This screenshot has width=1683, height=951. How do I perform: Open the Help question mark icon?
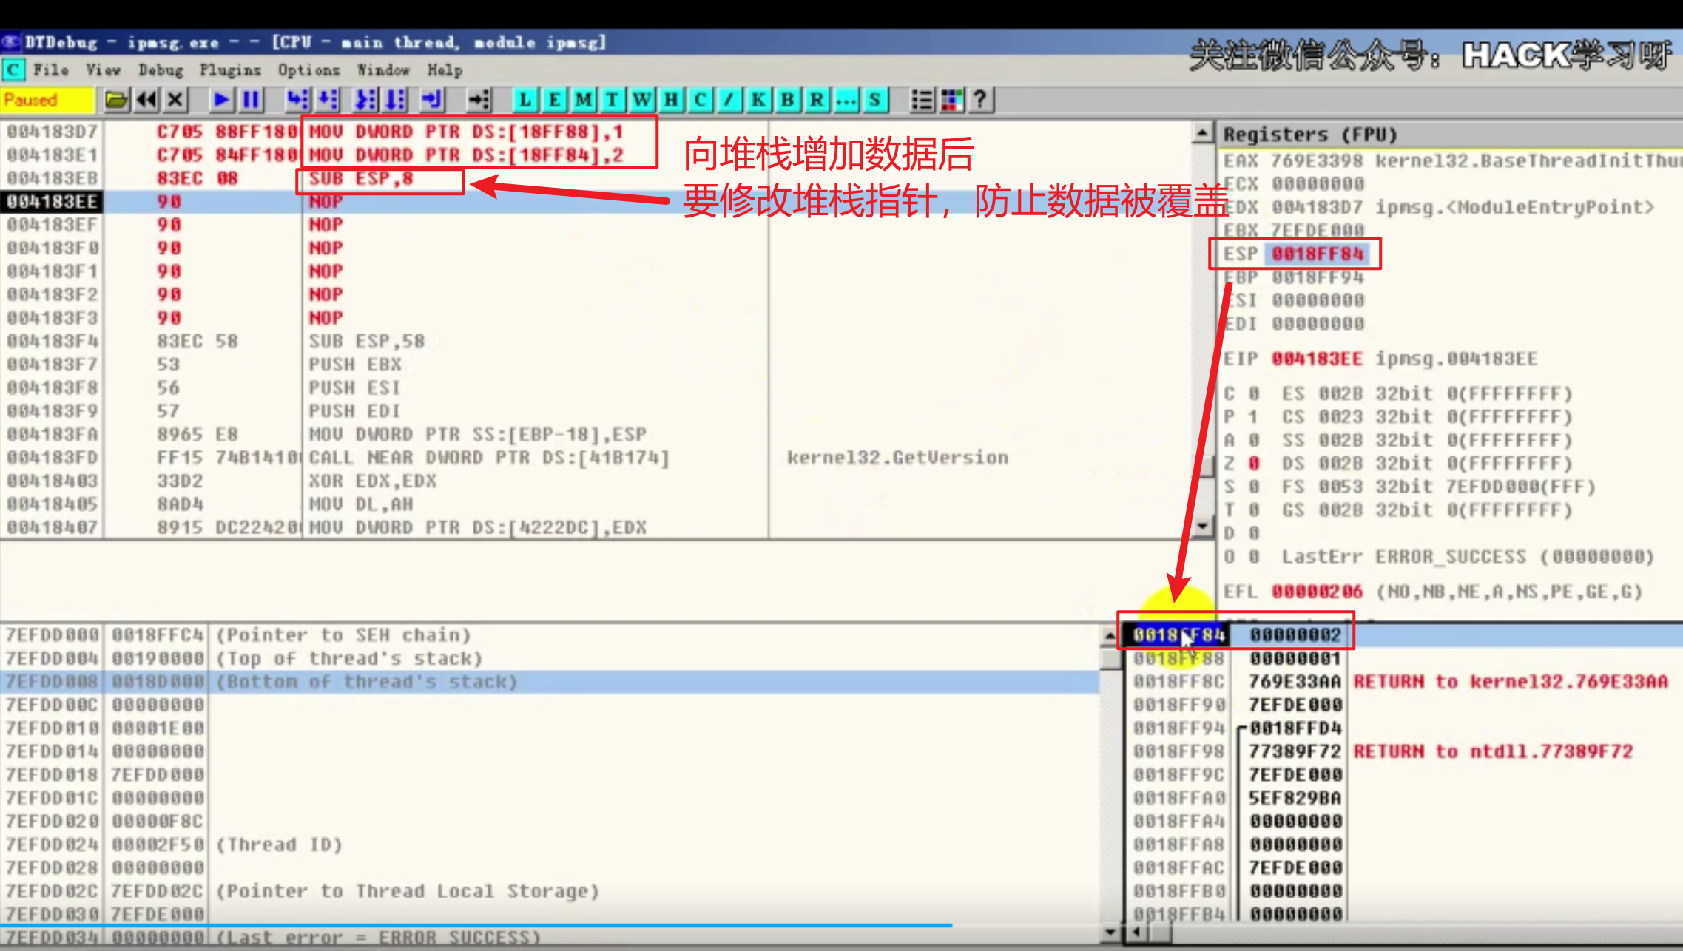[980, 99]
